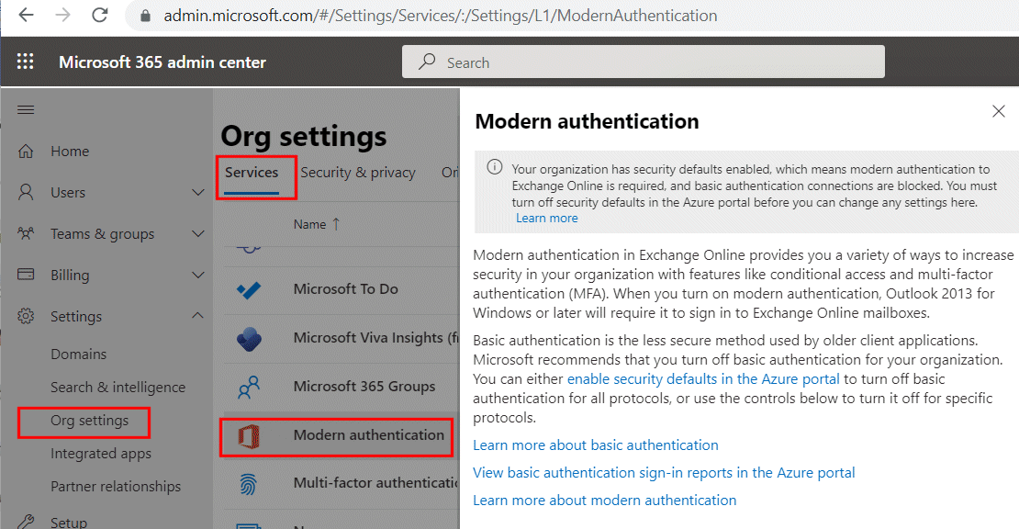
Task: Open Learn more about basic authentication link
Action: point(595,445)
